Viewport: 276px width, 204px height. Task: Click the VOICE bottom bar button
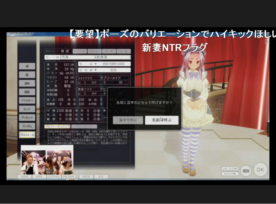click(x=86, y=176)
